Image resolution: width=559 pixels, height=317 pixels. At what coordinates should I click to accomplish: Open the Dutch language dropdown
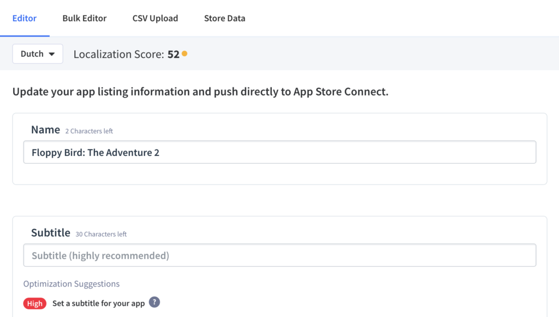38,54
